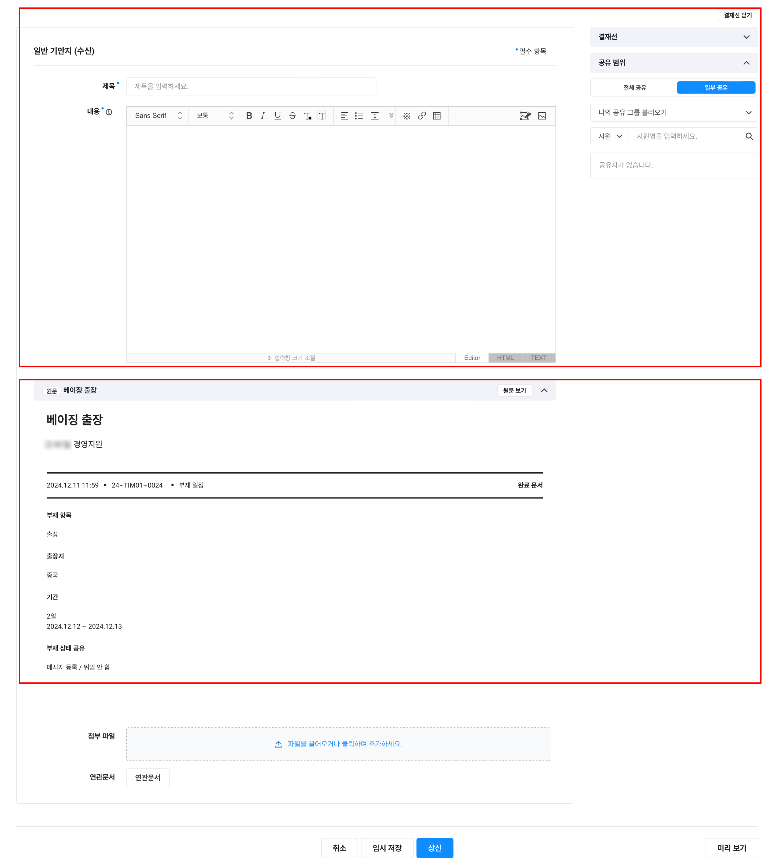Open 나의 공유 그룹 불러오기 dropdown
Screen dimensions: 776x868
coord(674,113)
